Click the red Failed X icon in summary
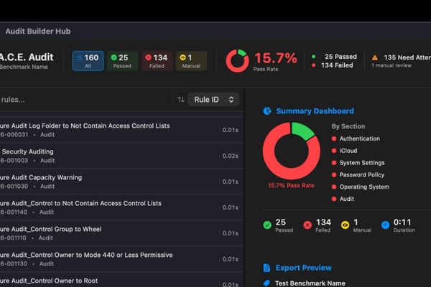 tap(307, 225)
